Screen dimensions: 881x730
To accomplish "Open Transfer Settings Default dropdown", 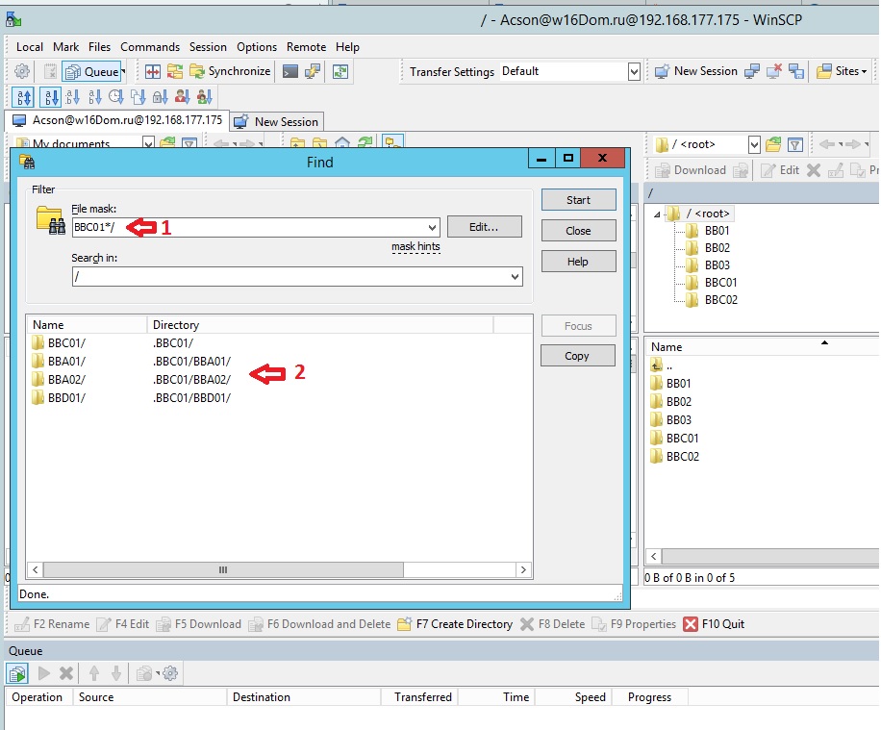I will point(634,71).
